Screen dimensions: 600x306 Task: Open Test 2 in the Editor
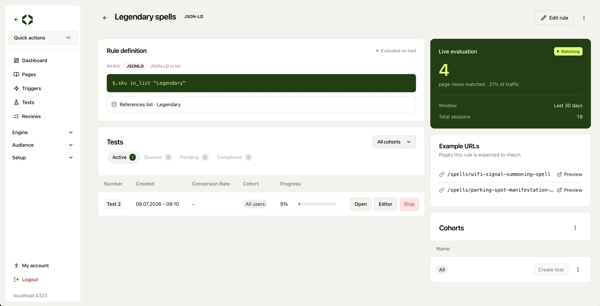(x=385, y=204)
